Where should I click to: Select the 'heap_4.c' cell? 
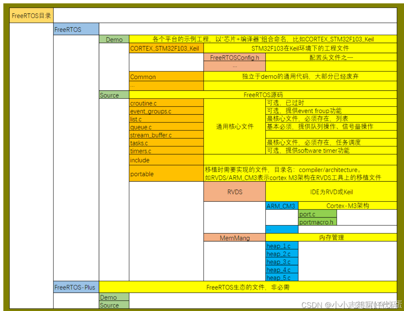[282, 270]
